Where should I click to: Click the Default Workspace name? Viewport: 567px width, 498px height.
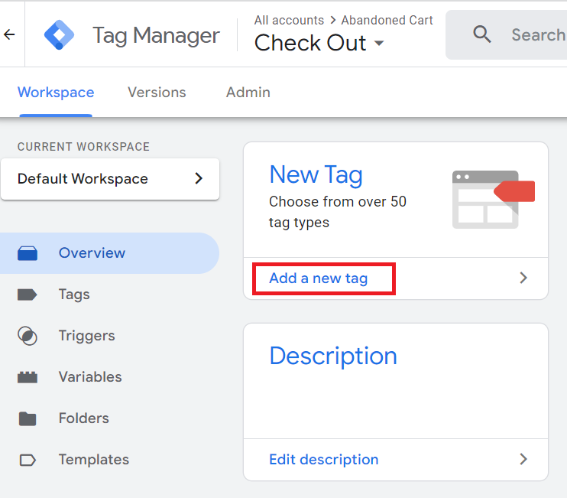[x=83, y=179]
